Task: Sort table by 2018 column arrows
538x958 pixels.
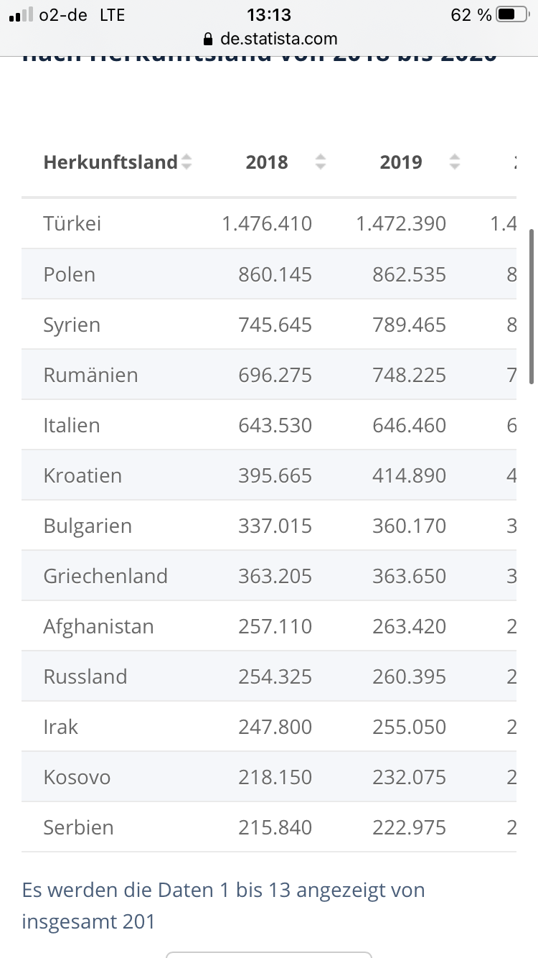Action: tap(321, 162)
